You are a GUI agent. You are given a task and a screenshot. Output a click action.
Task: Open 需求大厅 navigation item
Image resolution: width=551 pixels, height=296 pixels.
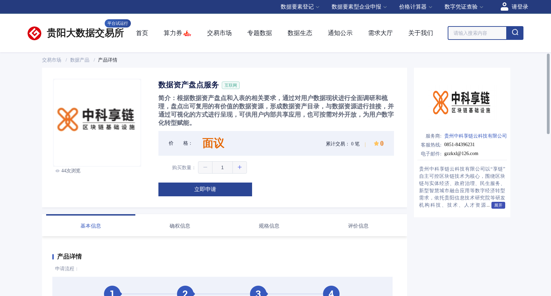381,33
